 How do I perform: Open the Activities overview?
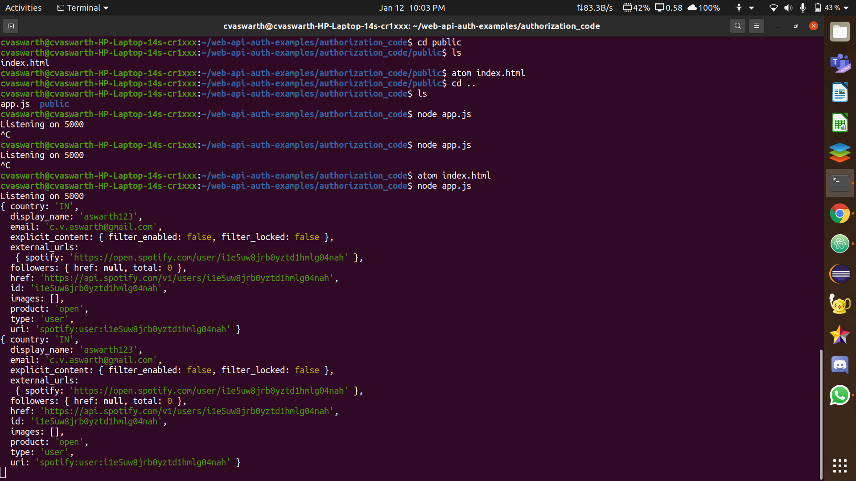click(23, 8)
